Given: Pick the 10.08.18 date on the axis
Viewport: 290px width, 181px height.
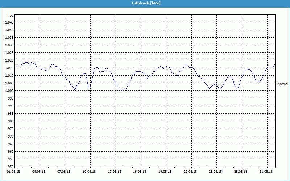Looking at the screenshot, I should (x=89, y=172).
